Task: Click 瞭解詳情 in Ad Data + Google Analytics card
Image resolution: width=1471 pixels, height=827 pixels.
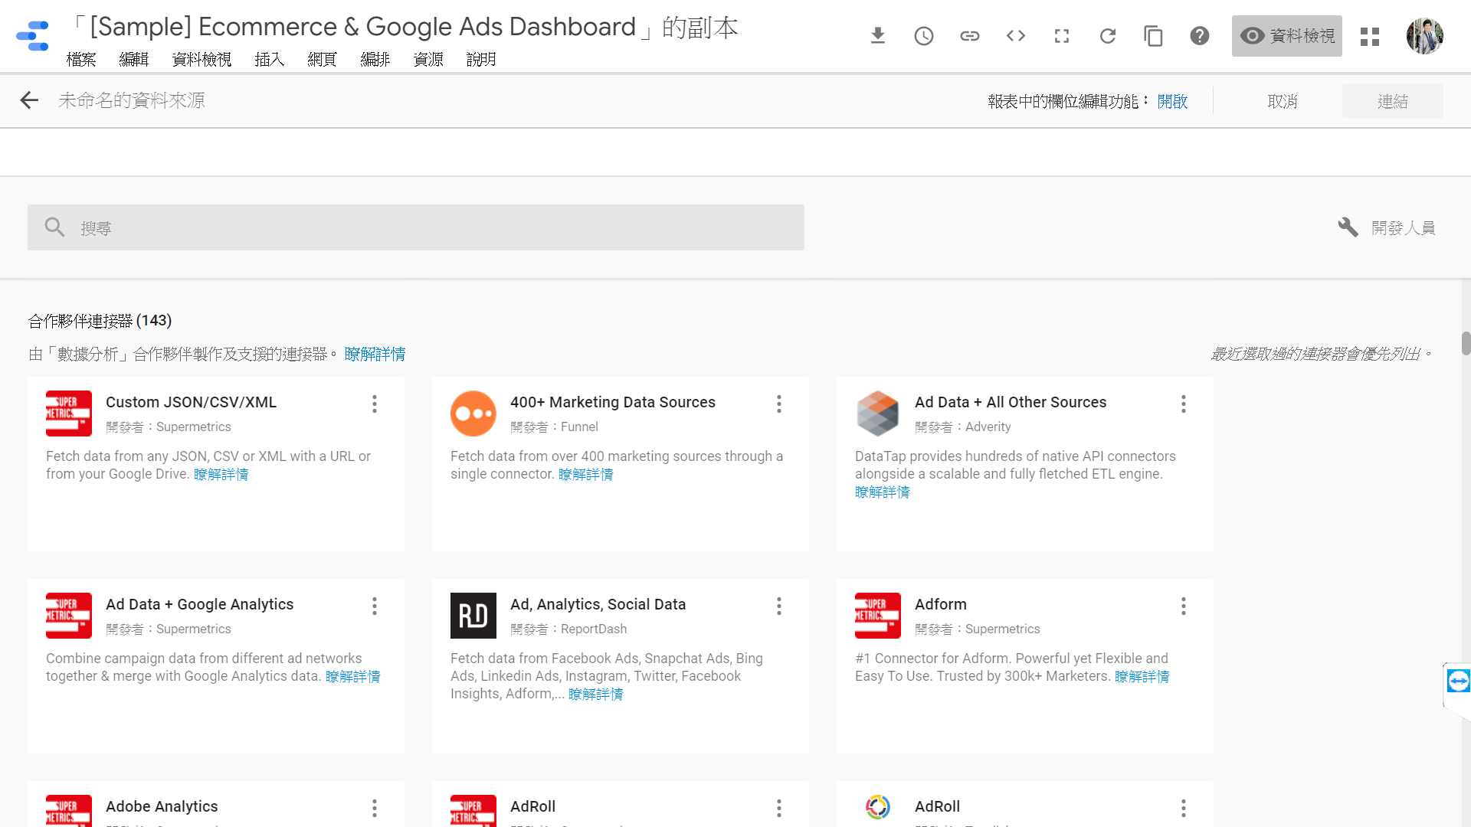Action: (352, 677)
